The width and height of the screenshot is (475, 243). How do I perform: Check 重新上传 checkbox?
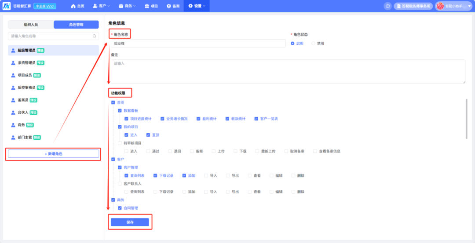[x=257, y=151]
